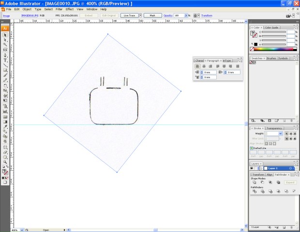Toggle the lock column for Layer 1
300x232 pixels.
click(x=257, y=168)
